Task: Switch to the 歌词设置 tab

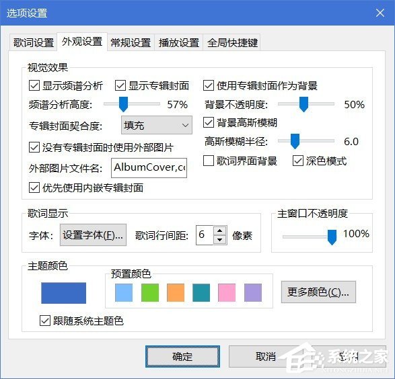Action: (x=33, y=42)
